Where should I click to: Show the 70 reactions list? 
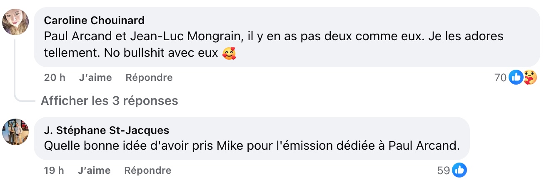point(500,78)
